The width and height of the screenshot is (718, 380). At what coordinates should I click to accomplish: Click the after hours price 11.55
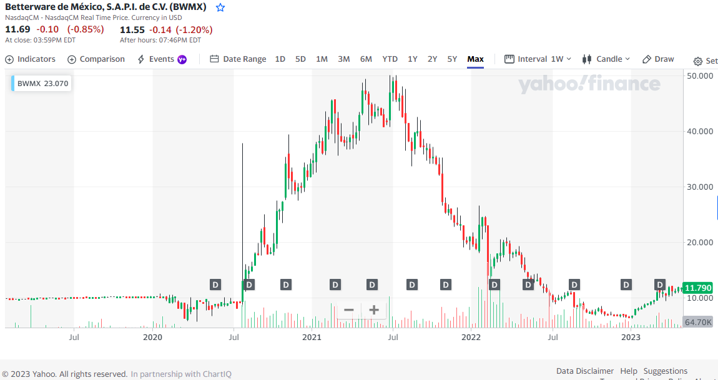[x=132, y=30]
